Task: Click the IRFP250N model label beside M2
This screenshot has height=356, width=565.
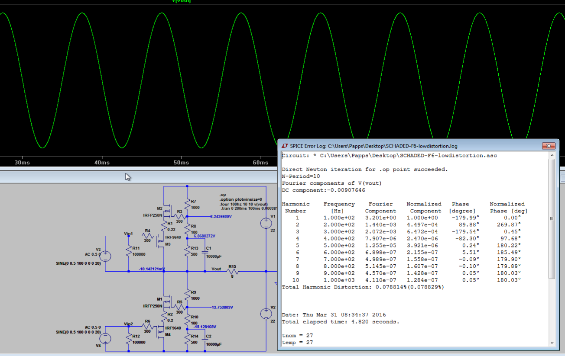Action: pyautogui.click(x=153, y=215)
